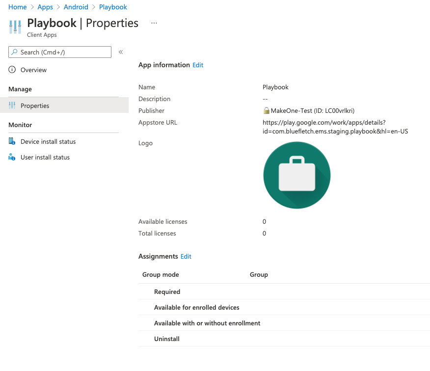Click the lock icon beside MakeOne-Test publisher

(266, 110)
